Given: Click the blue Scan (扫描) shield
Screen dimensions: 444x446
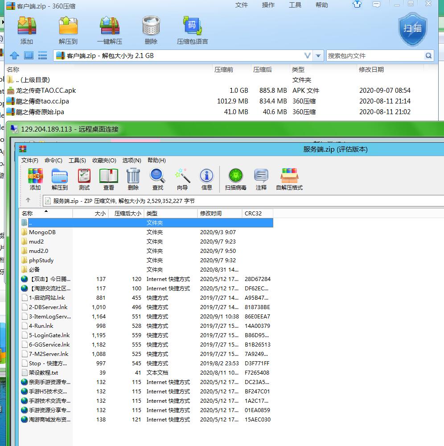Looking at the screenshot, I should click(412, 29).
